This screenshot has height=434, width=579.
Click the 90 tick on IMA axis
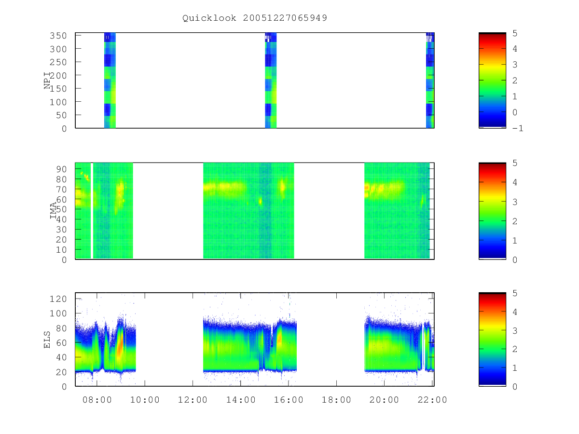click(62, 169)
